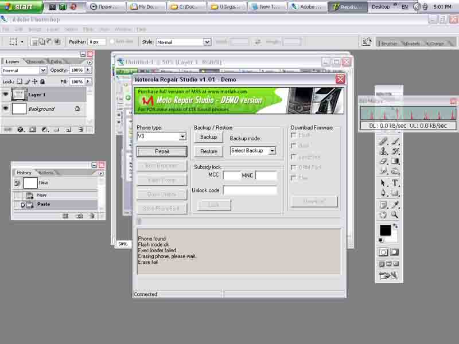This screenshot has height=344, width=459.
Task: Click the Unlock code input field
Action: click(250, 190)
